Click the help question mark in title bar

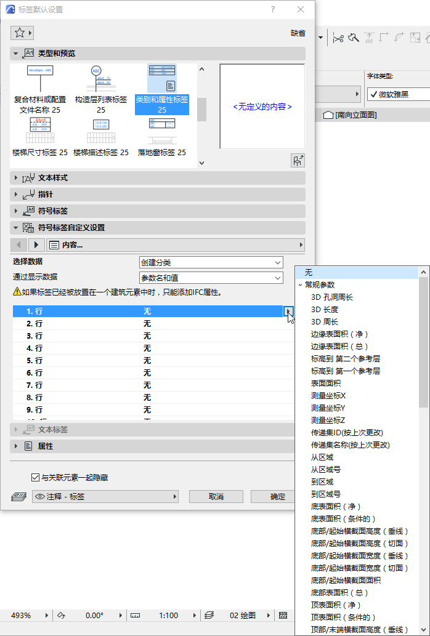(273, 9)
